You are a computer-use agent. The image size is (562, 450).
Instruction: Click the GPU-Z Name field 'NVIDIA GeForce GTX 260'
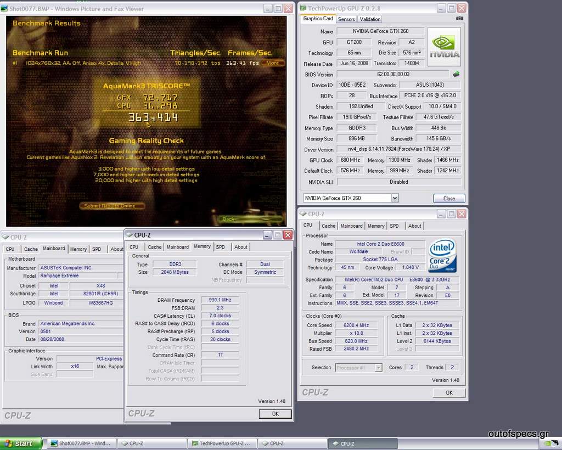coord(380,31)
